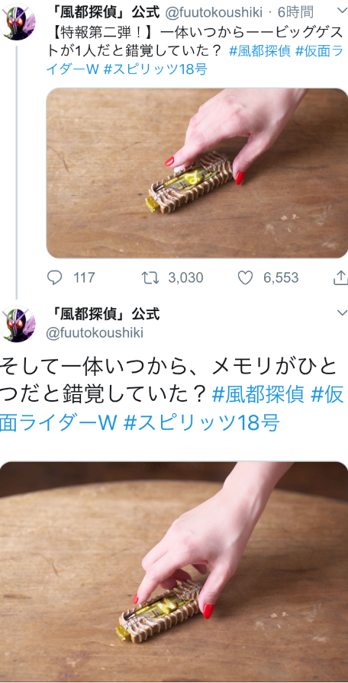Open share icon on first tweet
The image size is (348, 683).
[x=340, y=277]
